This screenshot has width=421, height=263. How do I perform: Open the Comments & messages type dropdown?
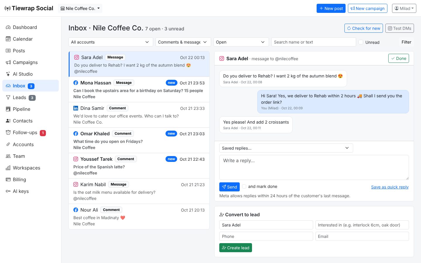183,42
